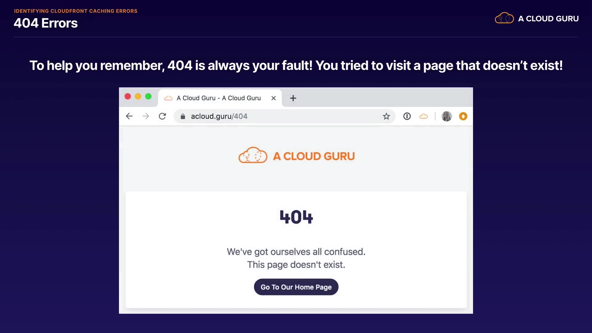Click the orange update arrow icon
592x333 pixels.
463,116
